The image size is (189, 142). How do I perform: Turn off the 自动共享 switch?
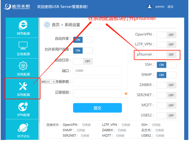(83, 40)
